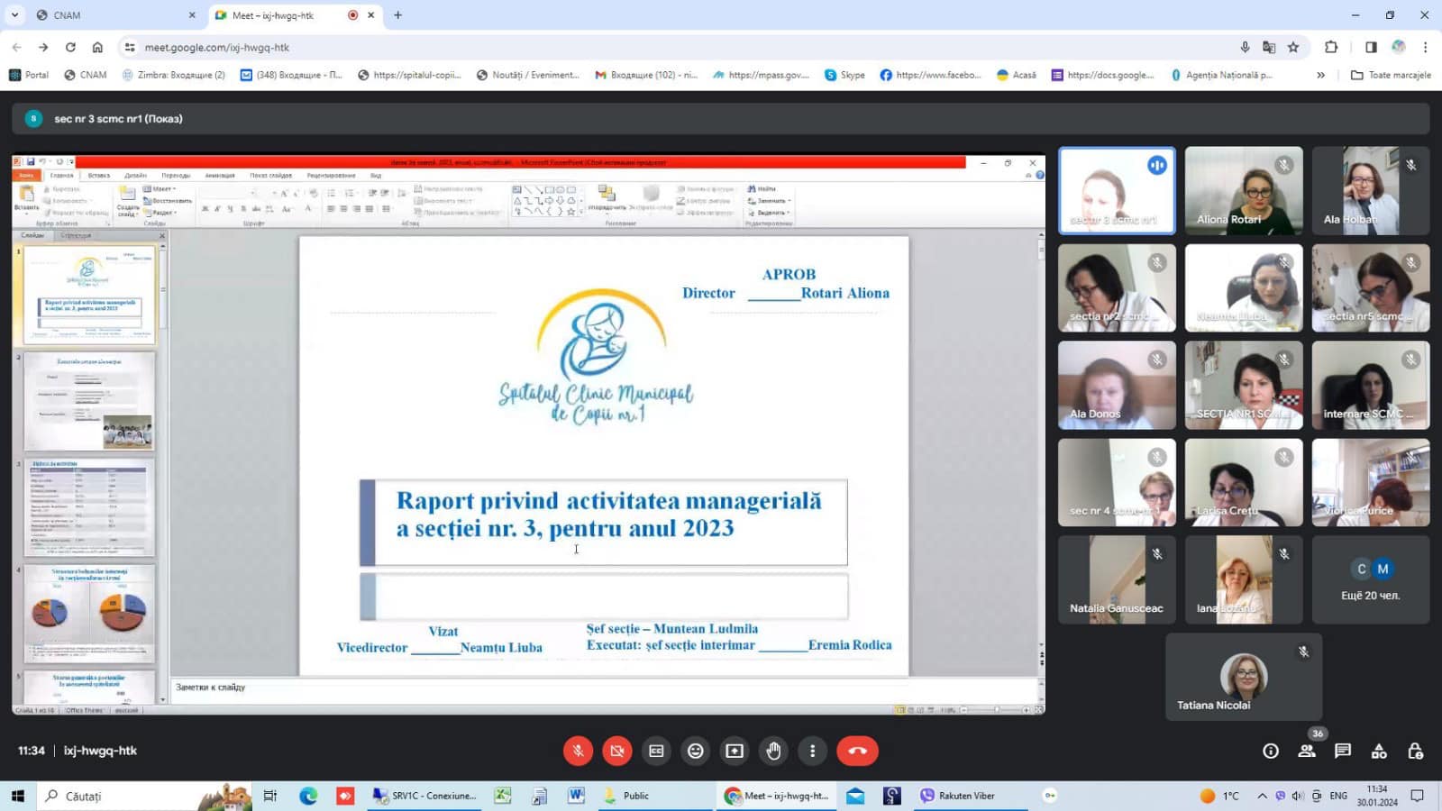This screenshot has height=811, width=1442.
Task: Click the 'Ещё 20 чел.' participants tile
Action: click(1370, 579)
